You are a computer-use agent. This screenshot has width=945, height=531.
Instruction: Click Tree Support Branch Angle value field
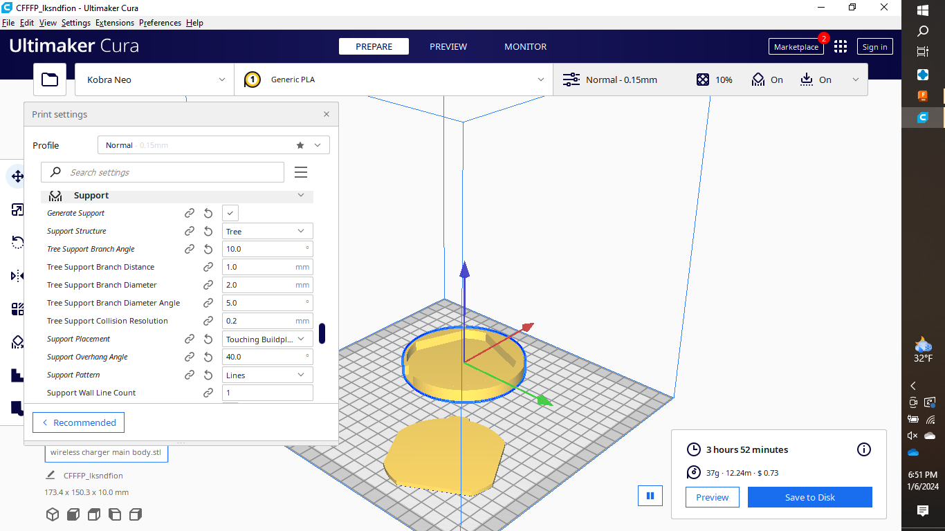point(267,249)
